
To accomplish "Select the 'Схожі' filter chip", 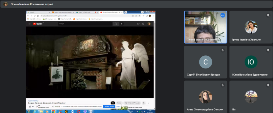I will pos(120,103).
